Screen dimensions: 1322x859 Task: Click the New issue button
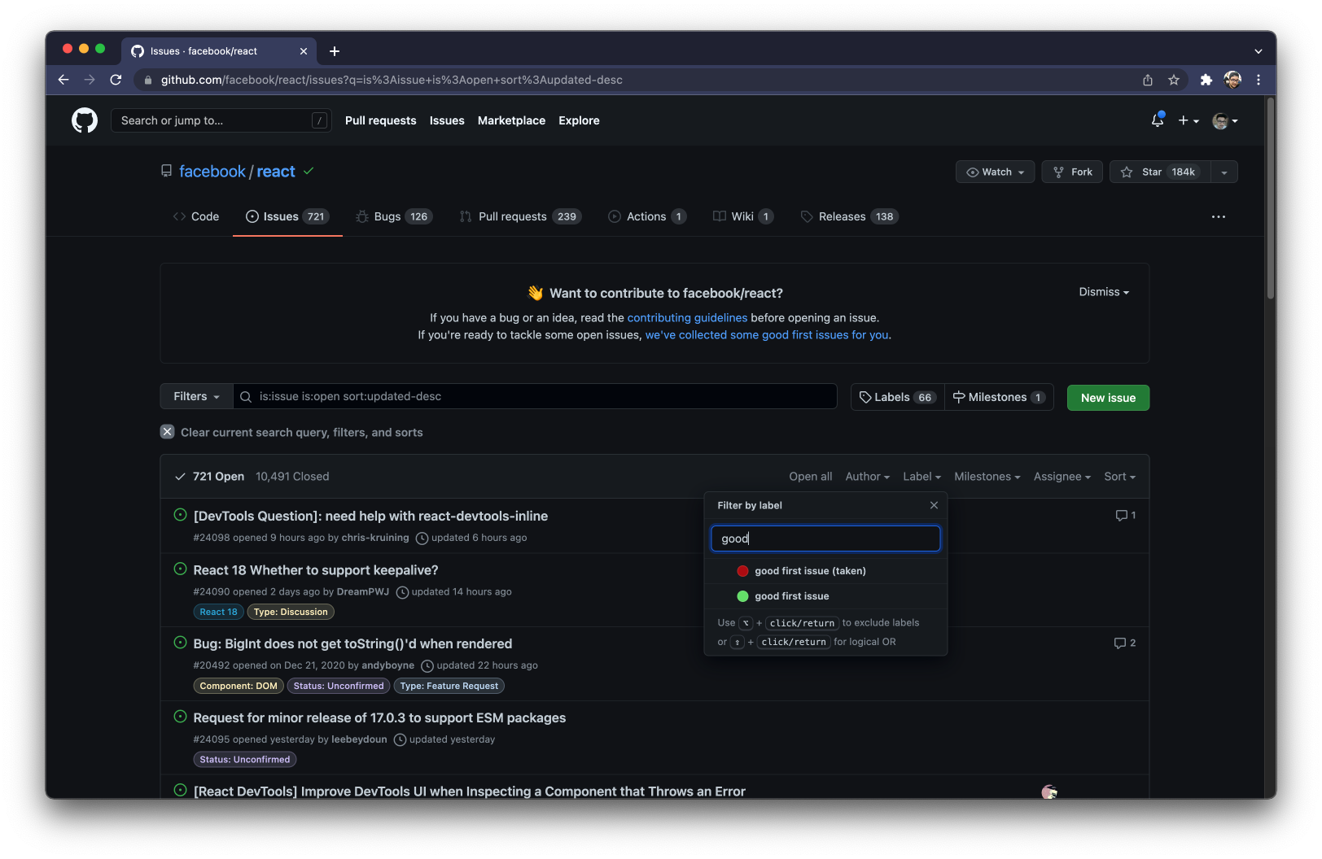(x=1108, y=398)
